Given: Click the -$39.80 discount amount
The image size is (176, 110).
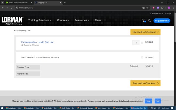Looking at the screenshot, I should click(149, 57).
